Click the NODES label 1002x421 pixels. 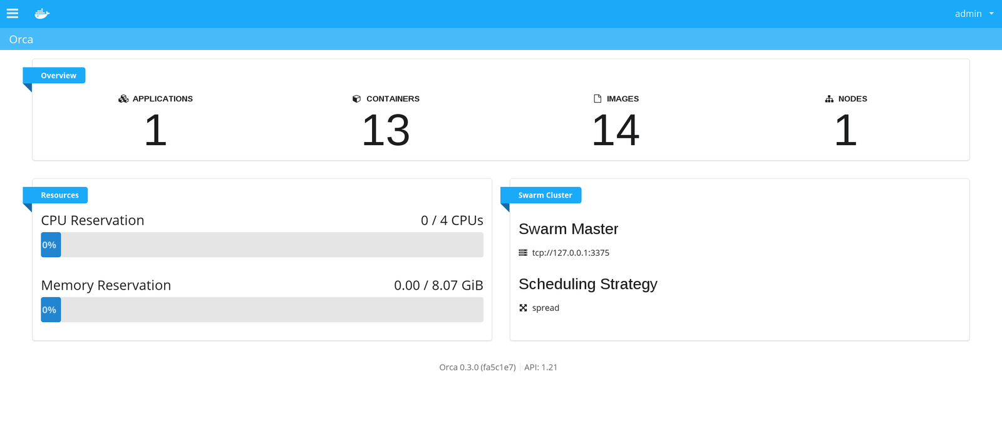(852, 99)
